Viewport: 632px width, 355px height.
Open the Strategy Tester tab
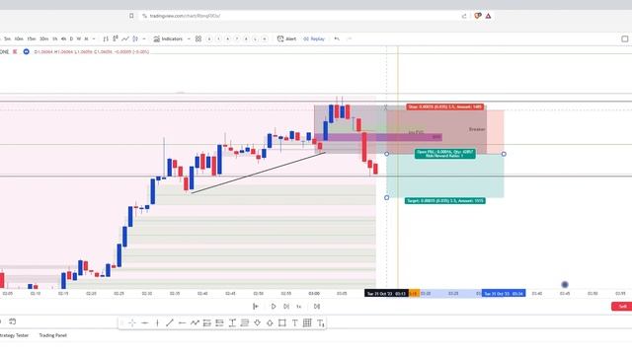pos(15,335)
